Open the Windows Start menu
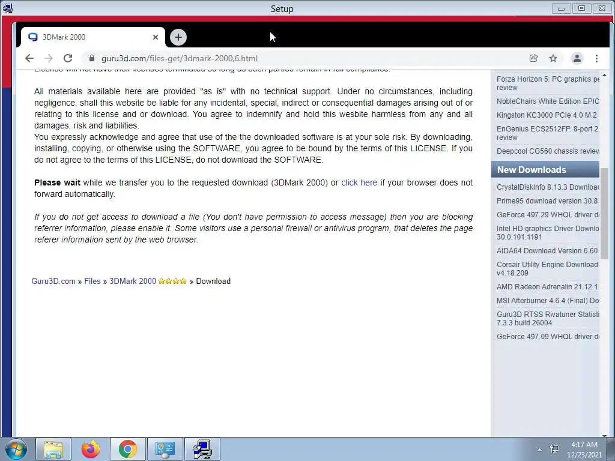This screenshot has width=615, height=461. (x=16, y=449)
